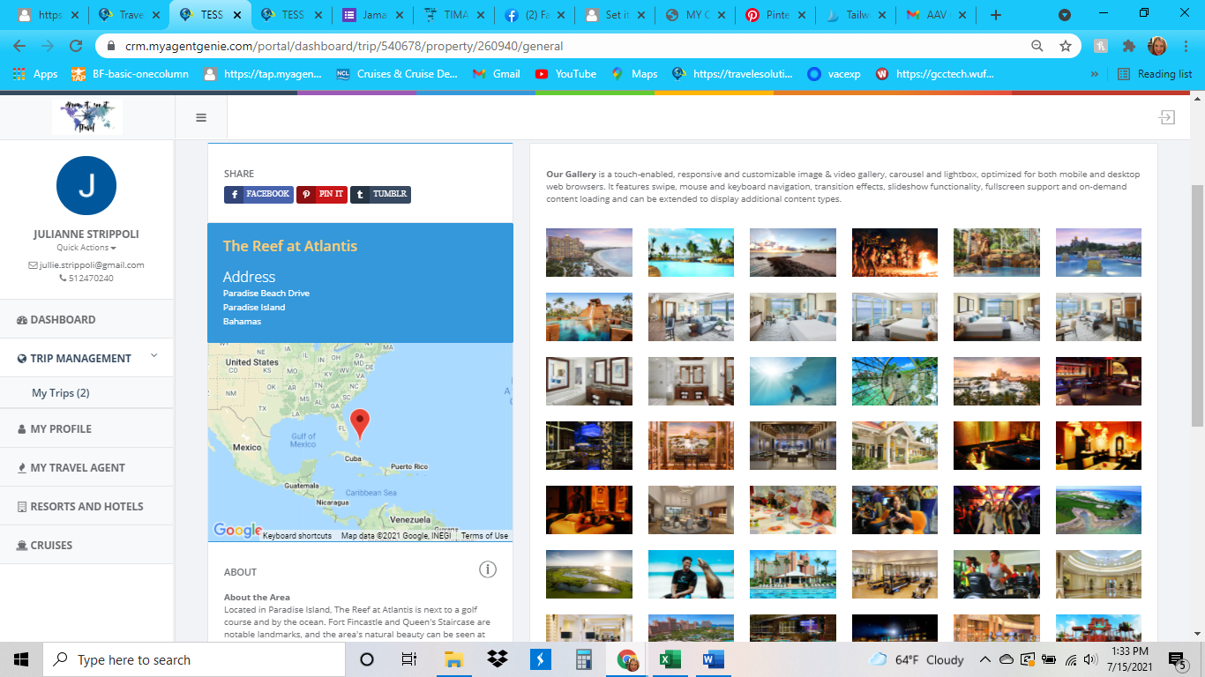Open Keyboard shortcuts on map
1205x677 pixels.
(x=297, y=536)
